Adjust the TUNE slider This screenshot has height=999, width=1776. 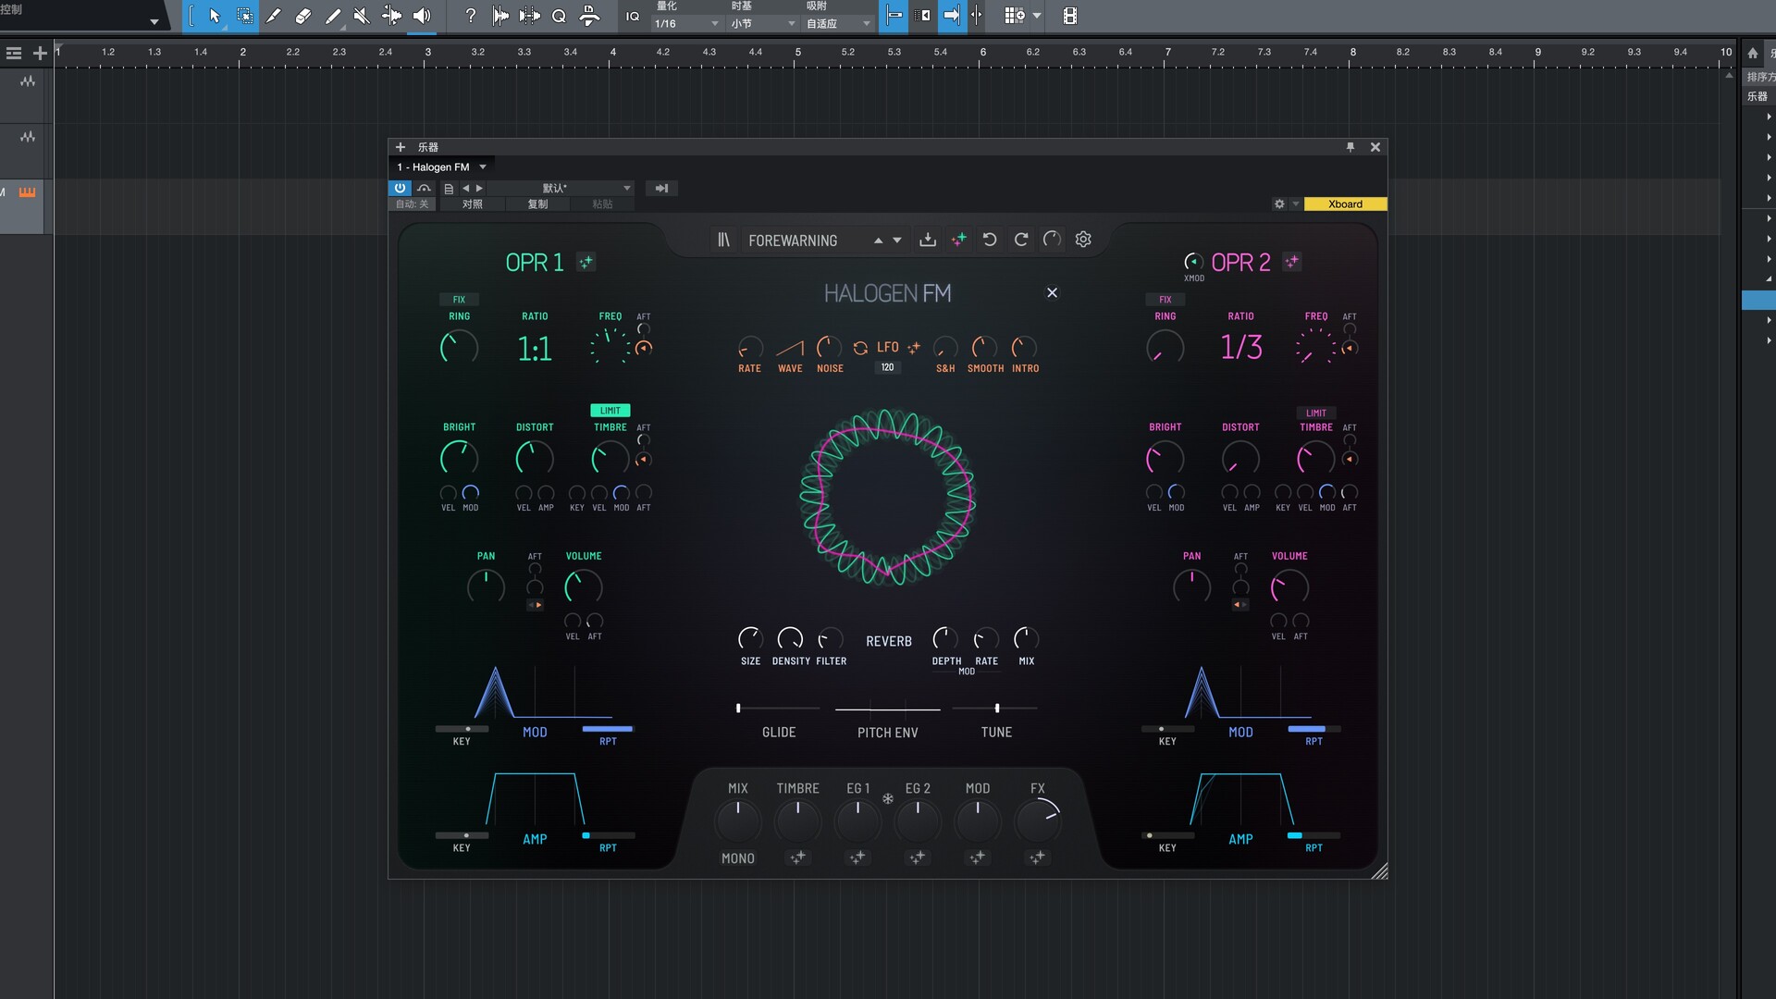pos(996,708)
